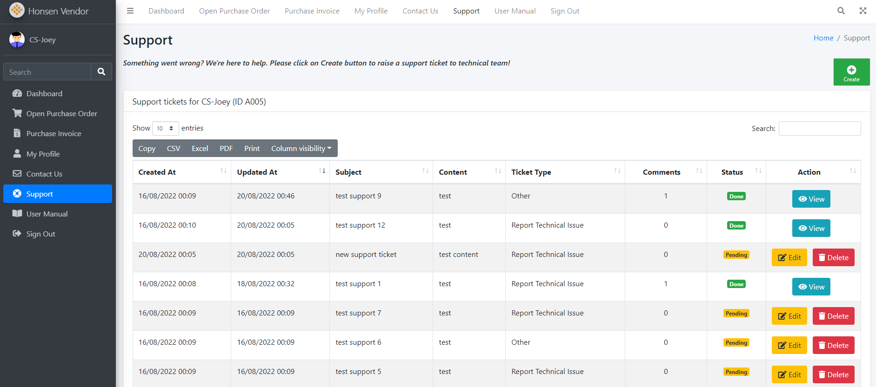Click the Honsen Vendor logo
The image size is (876, 387).
pyautogui.click(x=17, y=11)
